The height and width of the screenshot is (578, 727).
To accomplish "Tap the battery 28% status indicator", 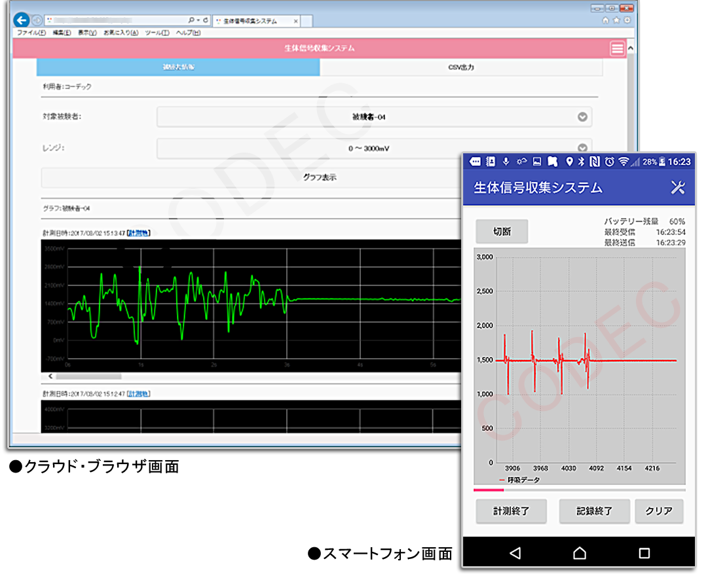I will point(654,162).
